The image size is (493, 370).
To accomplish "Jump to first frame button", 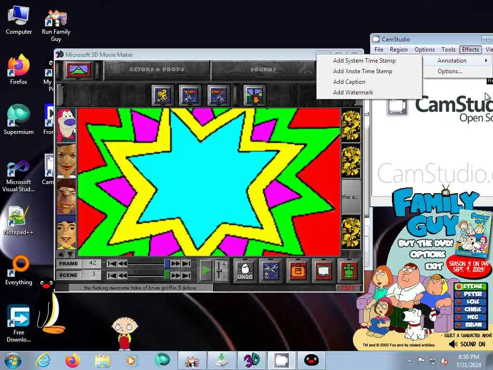I will 112,264.
